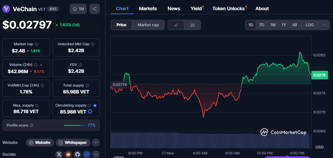Click the 0.02774 opening price label
This screenshot has height=158, width=333.
[x=120, y=84]
